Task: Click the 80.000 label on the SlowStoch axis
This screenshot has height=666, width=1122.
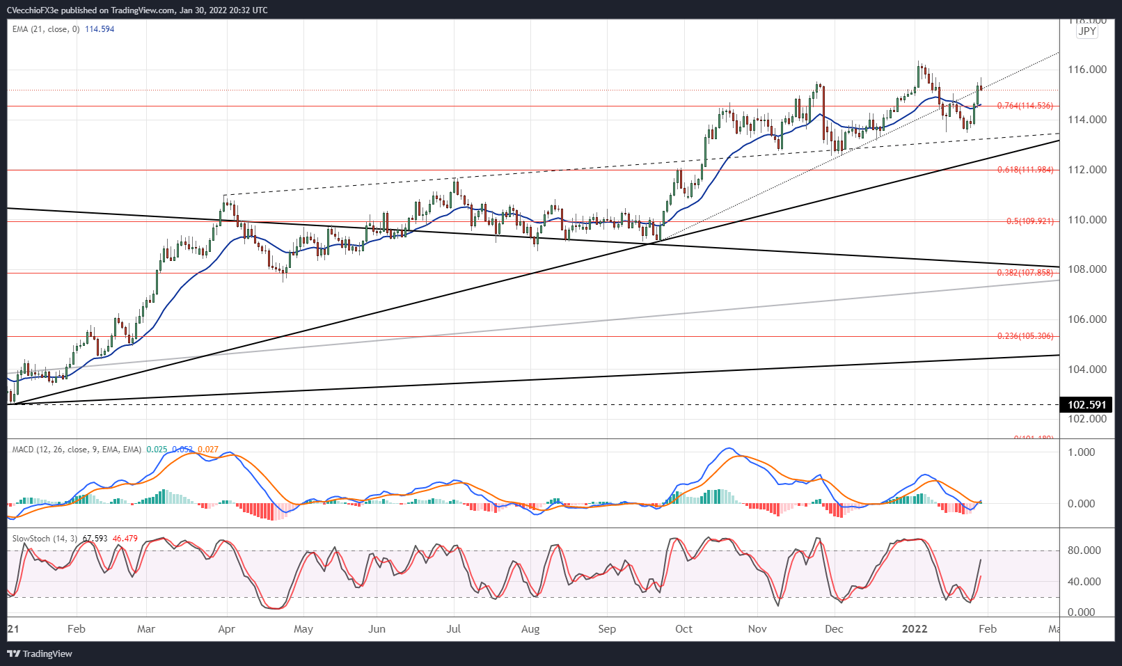Action: pyautogui.click(x=1084, y=550)
